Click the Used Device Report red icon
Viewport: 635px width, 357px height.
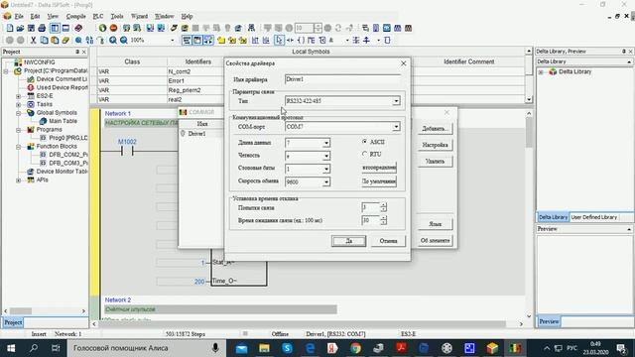click(31, 87)
